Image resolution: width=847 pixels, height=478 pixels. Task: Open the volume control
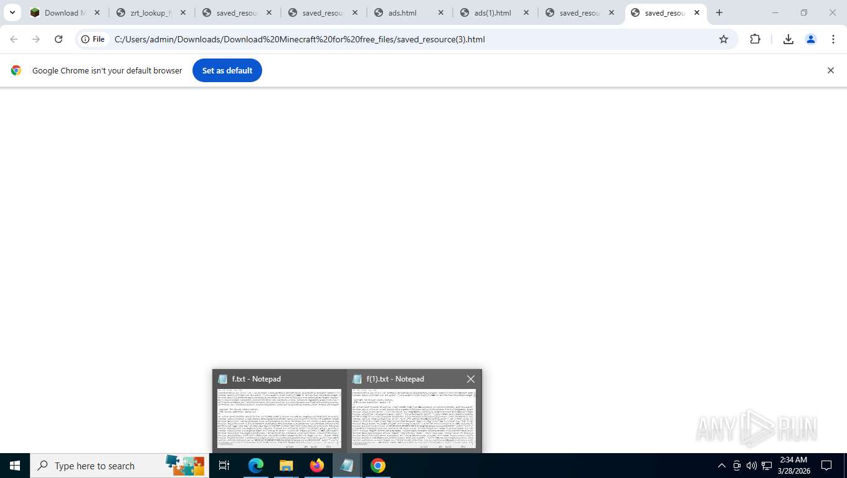[x=751, y=466]
